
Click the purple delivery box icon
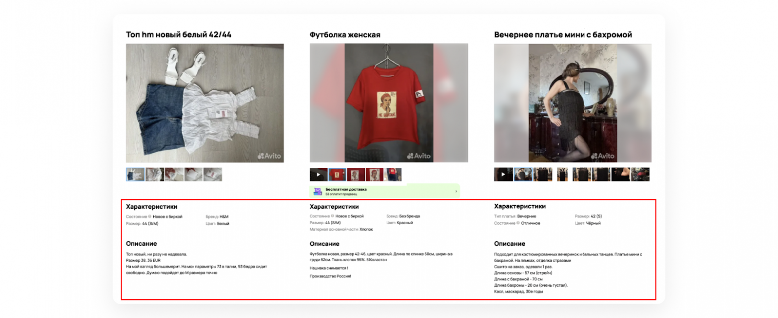[318, 191]
